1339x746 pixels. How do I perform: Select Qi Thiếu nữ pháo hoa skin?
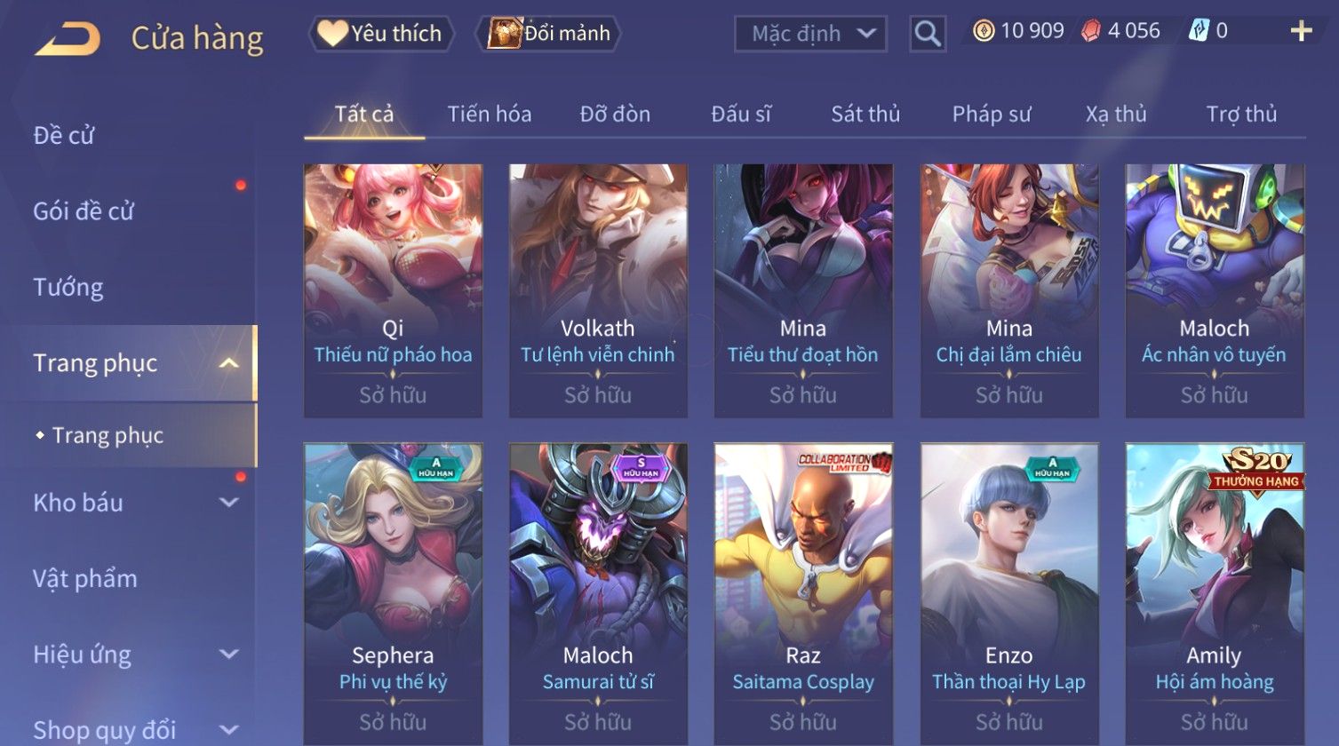393,290
